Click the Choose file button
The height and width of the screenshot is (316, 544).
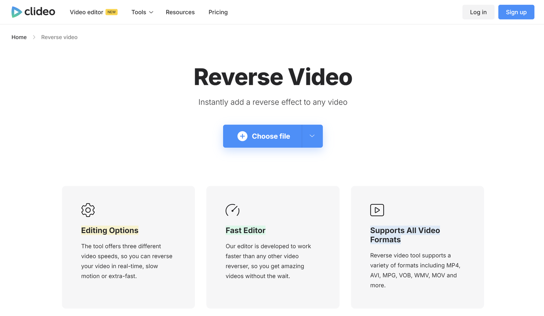click(x=263, y=136)
